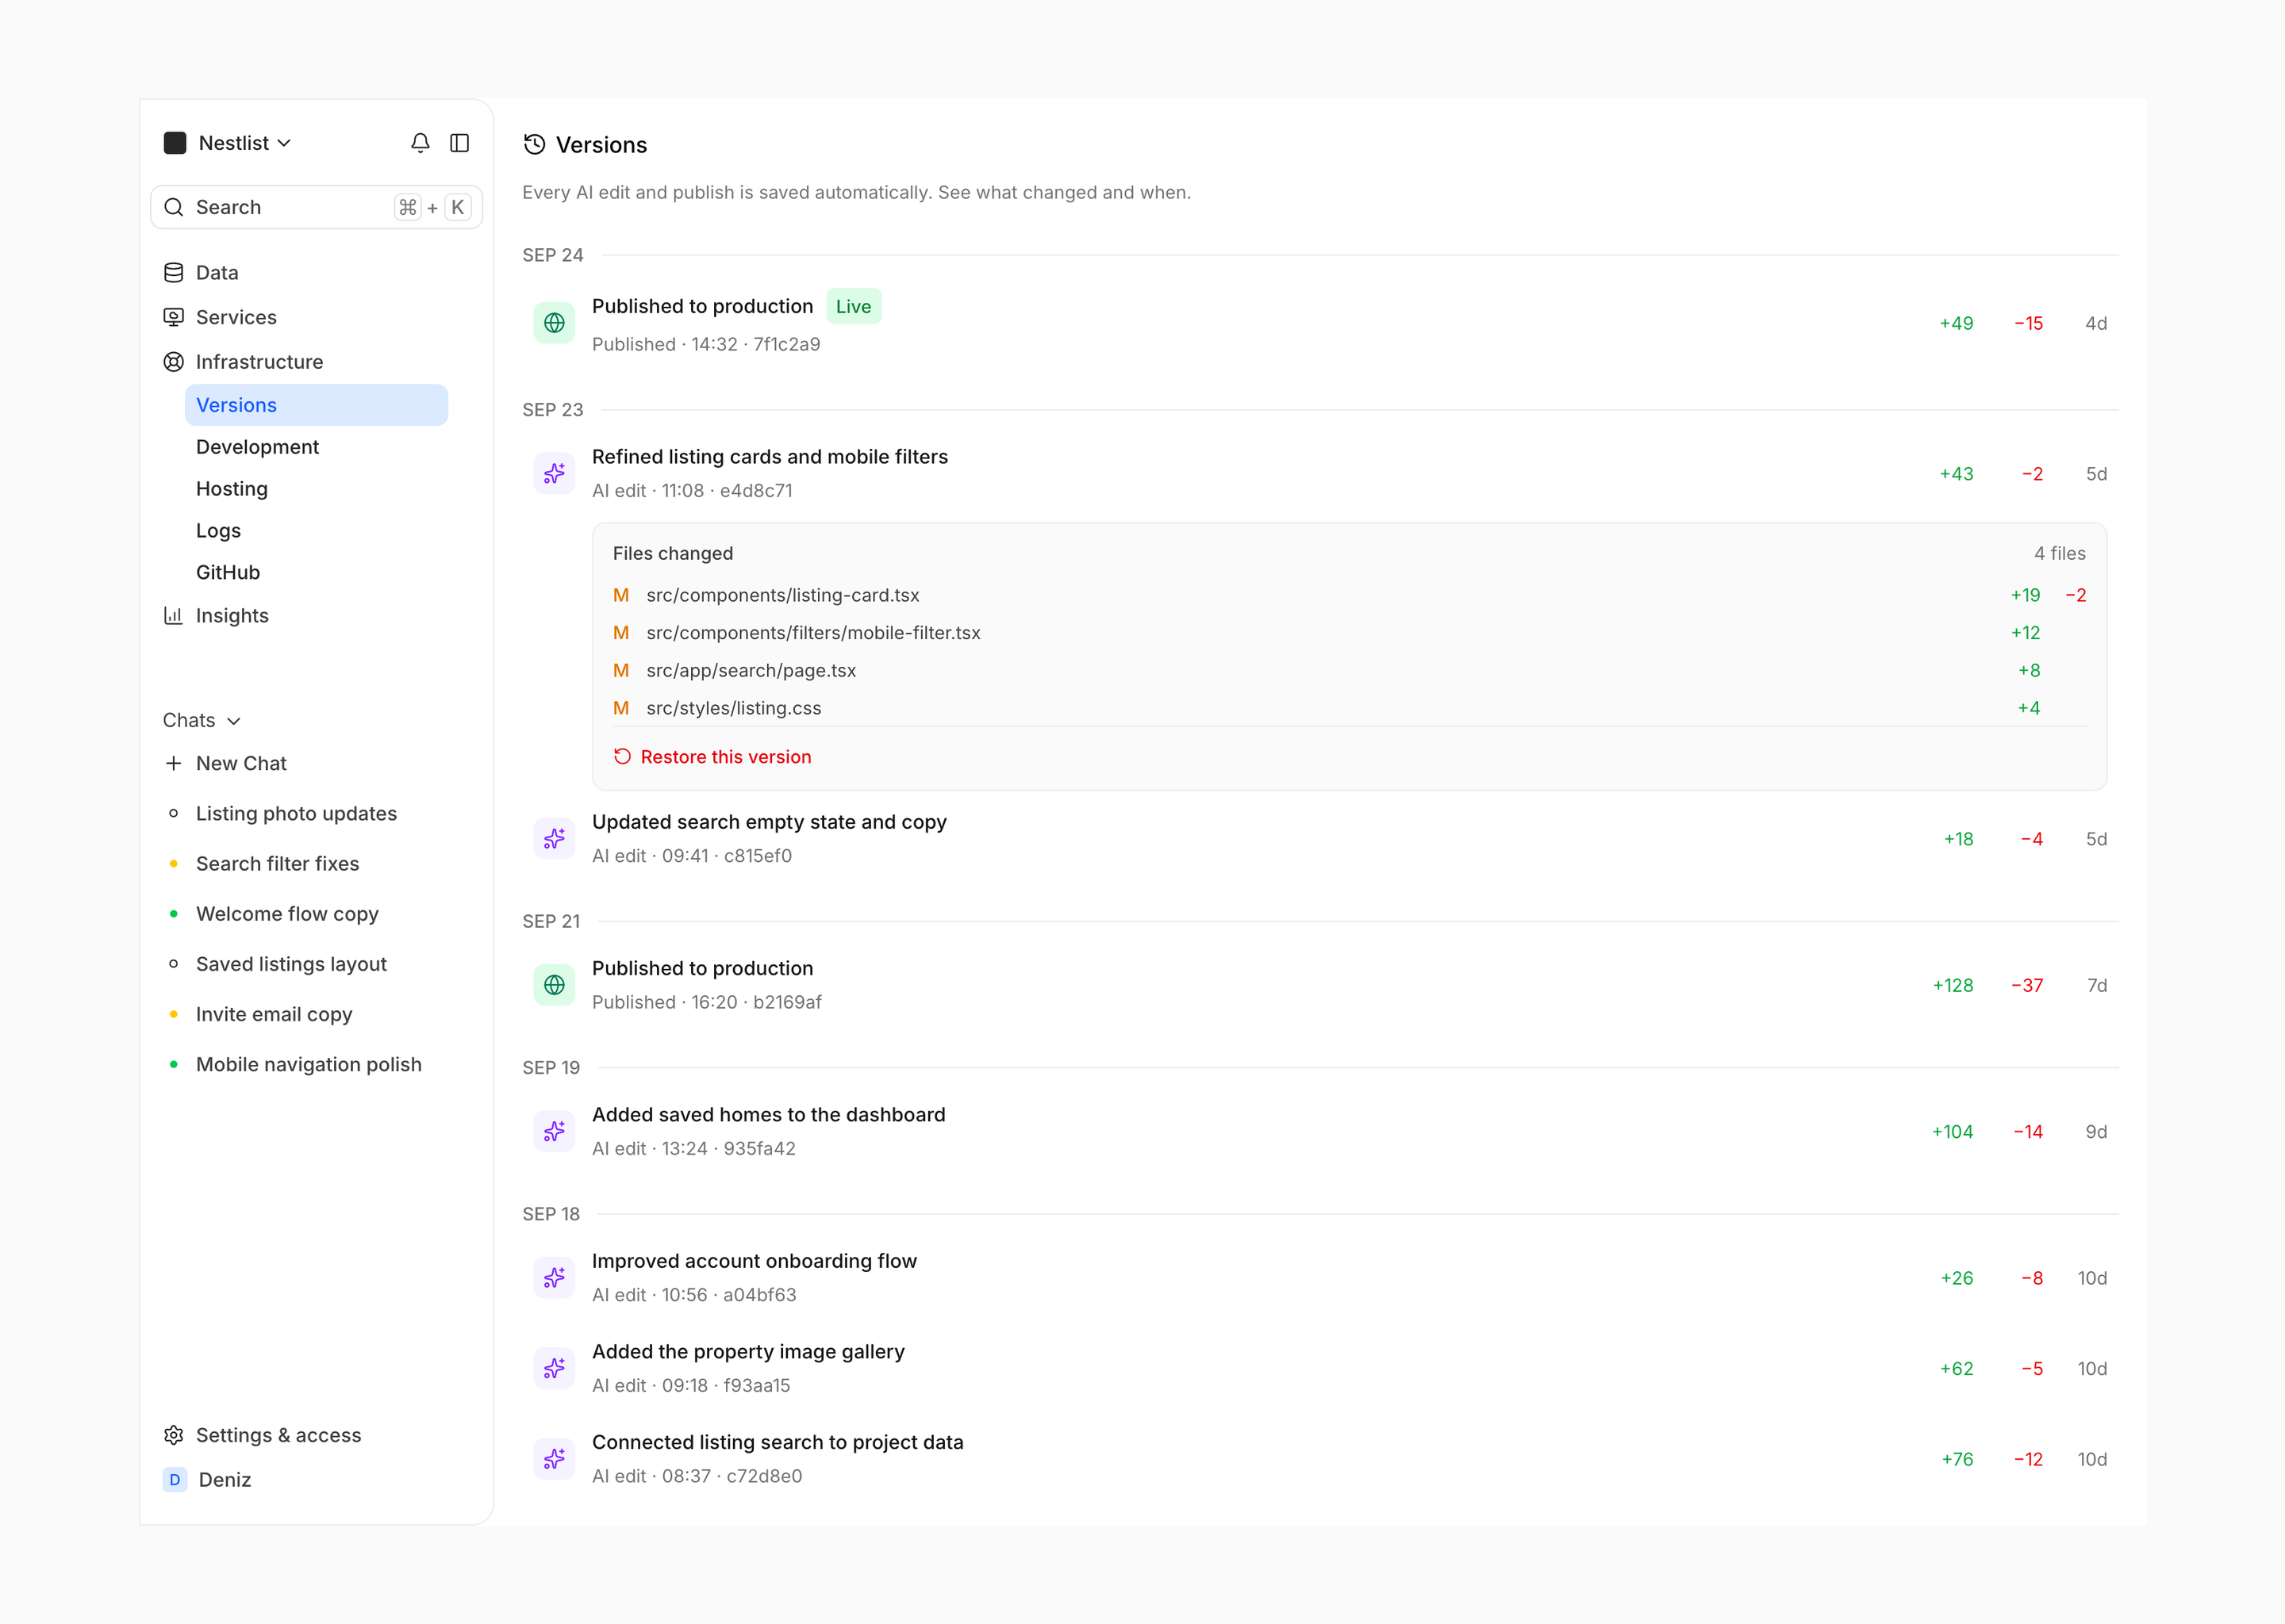Restore this version
The width and height of the screenshot is (2285, 1624).
[x=712, y=757]
